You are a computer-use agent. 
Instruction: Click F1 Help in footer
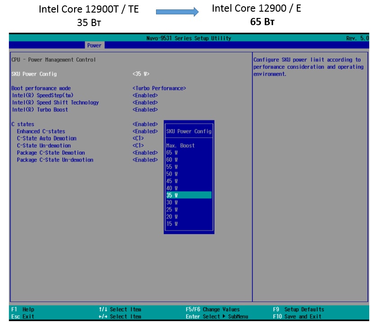23,309
